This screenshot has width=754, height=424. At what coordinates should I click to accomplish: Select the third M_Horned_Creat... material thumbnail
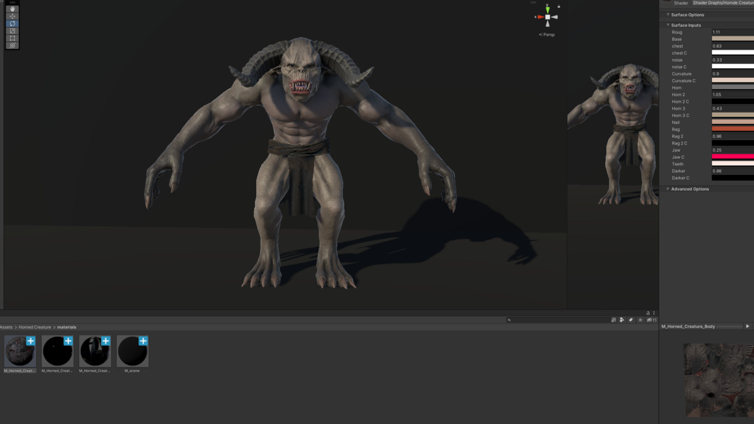[x=96, y=351]
